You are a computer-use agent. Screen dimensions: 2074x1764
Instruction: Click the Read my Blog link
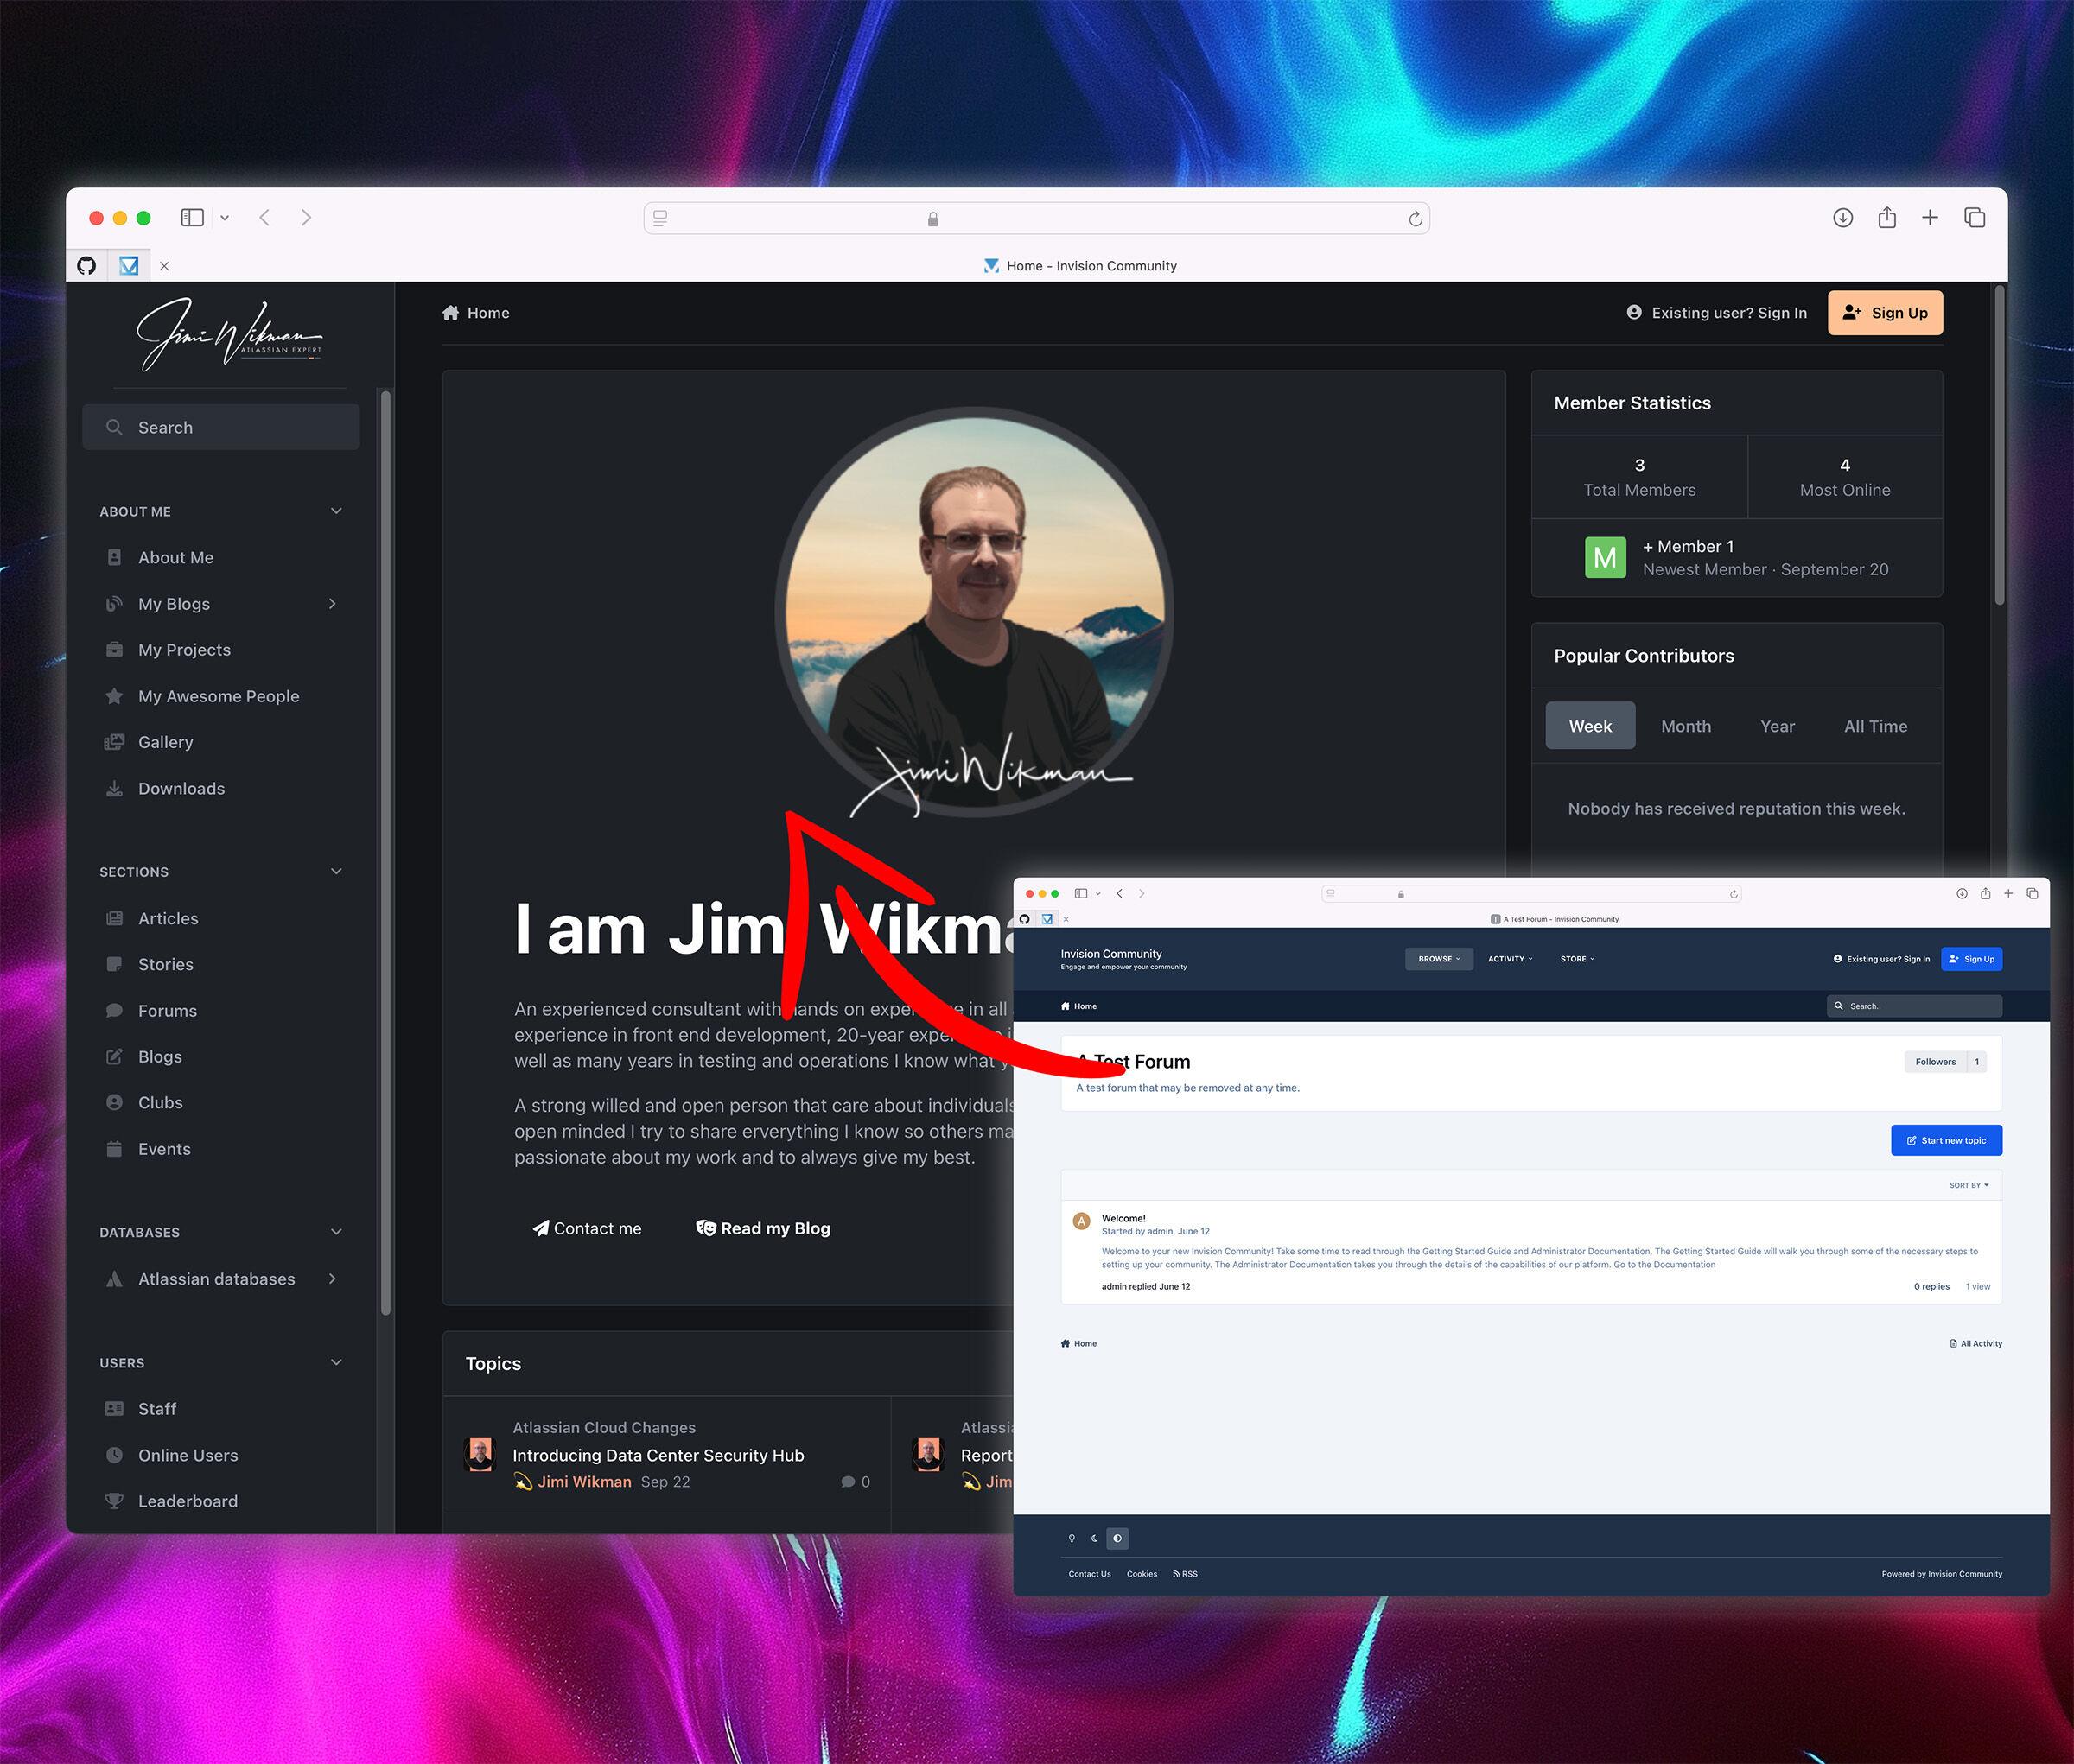[x=762, y=1227]
